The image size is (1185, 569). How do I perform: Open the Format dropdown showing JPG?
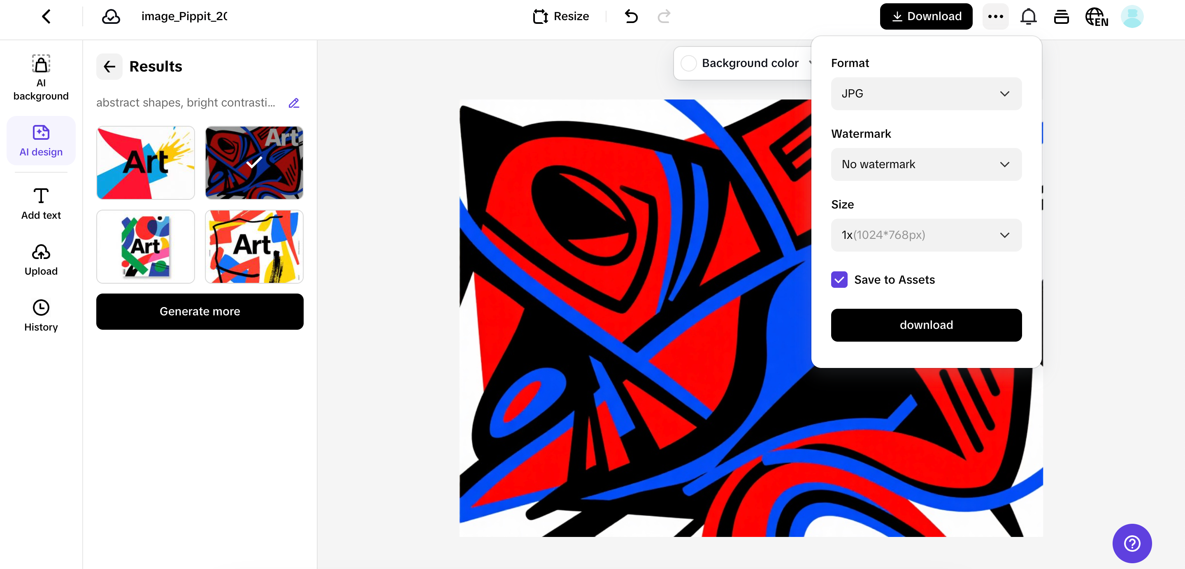click(925, 93)
